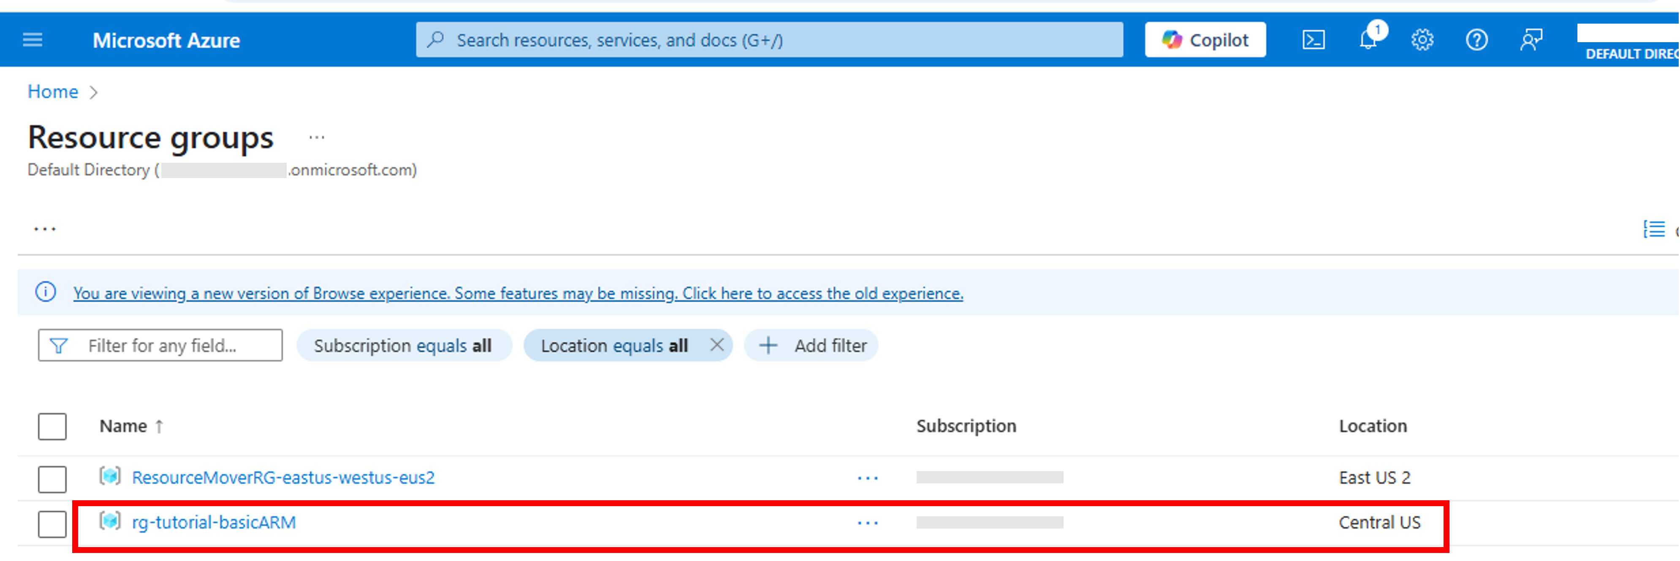
Task: Open the Subscription equals all filter
Action: (x=403, y=346)
